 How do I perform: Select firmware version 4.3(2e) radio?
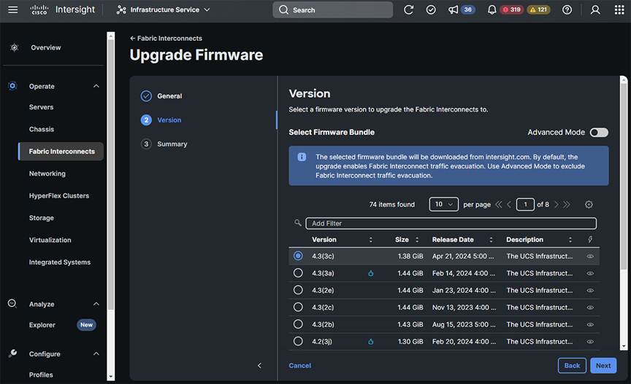tap(298, 290)
